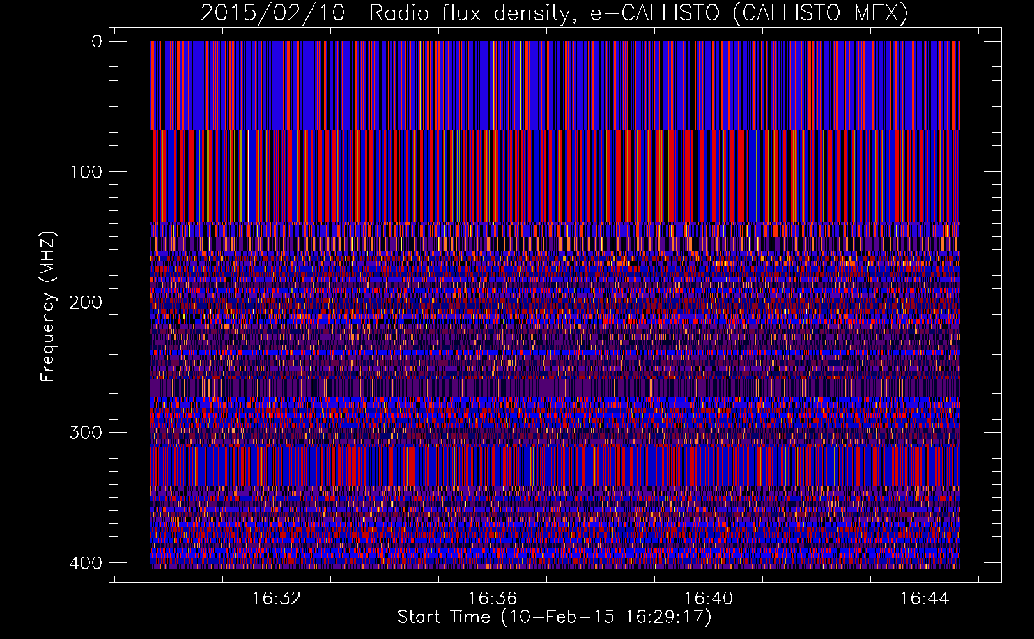Click the 2015/02/10 date in the title
Image resolution: width=1034 pixels, height=639 pixels.
(273, 13)
